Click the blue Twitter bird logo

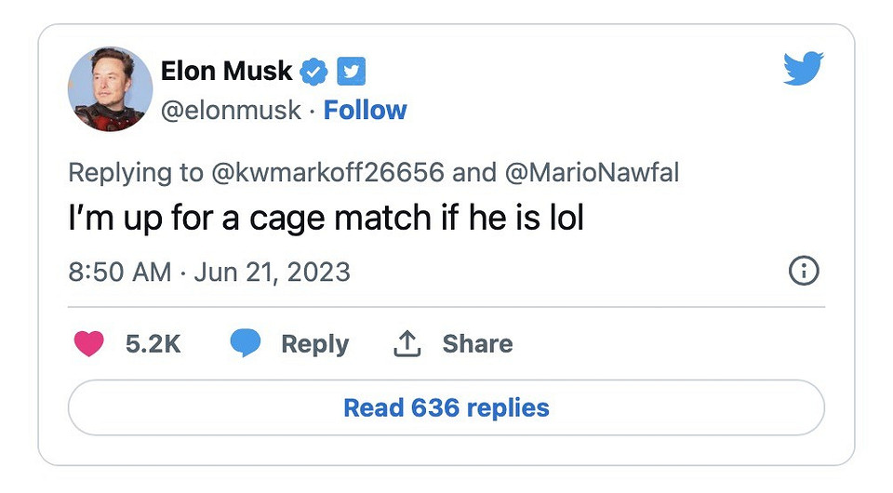click(x=803, y=68)
